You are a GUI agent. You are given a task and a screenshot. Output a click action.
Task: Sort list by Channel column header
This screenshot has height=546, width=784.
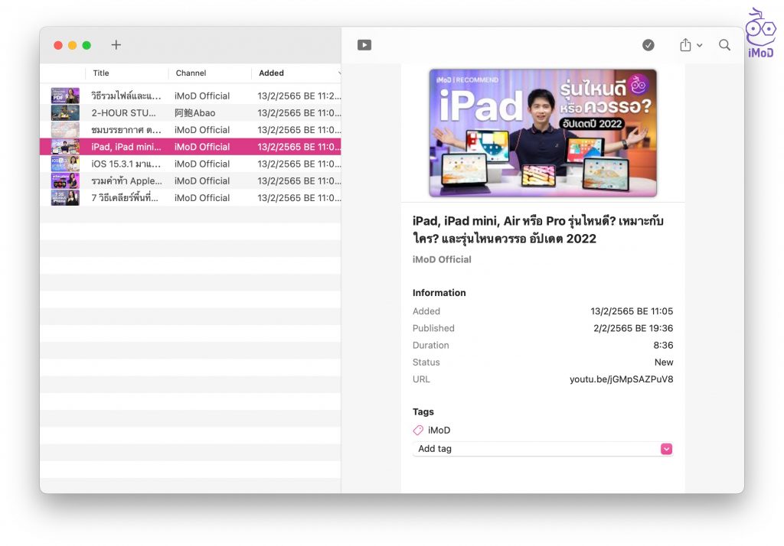click(x=191, y=73)
